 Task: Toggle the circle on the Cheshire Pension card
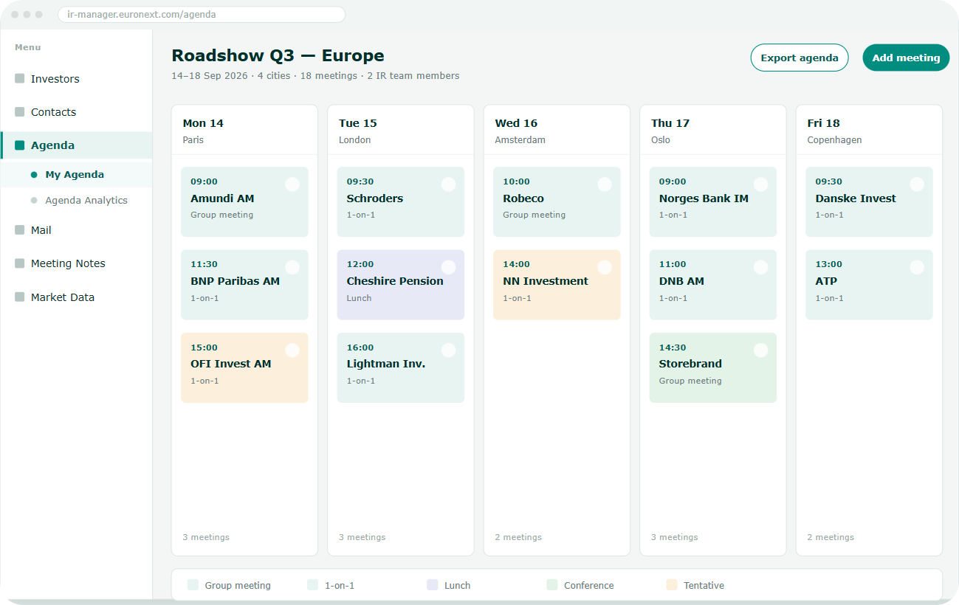point(448,267)
